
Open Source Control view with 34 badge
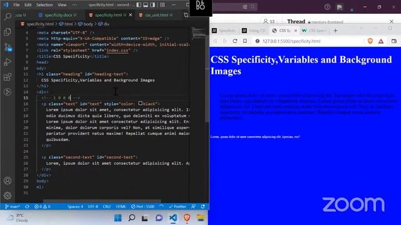8,47
